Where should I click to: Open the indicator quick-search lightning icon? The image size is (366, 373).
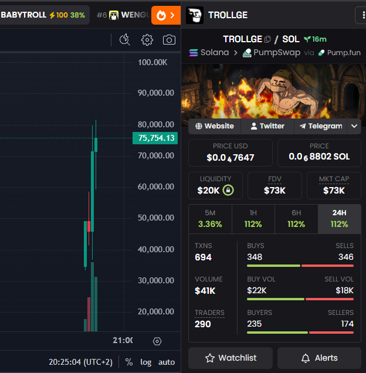pos(125,39)
